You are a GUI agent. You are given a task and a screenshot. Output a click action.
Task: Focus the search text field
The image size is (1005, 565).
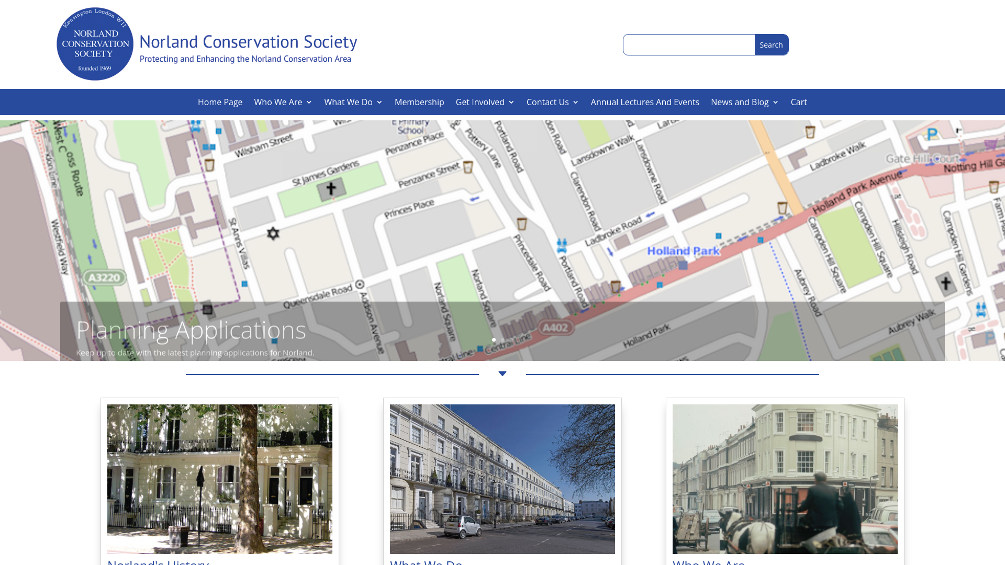pyautogui.click(x=689, y=45)
